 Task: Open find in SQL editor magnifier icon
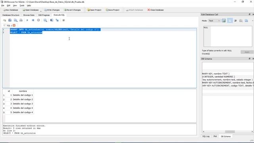[x=45, y=20]
